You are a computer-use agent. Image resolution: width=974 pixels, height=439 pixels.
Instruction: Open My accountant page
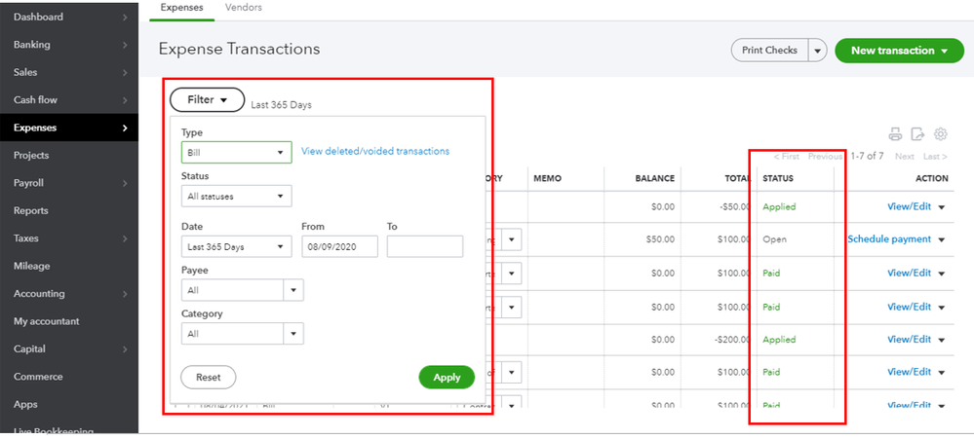tap(69, 321)
